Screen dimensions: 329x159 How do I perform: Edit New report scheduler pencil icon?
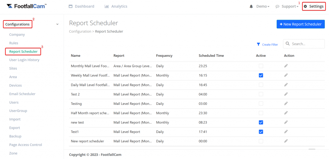(x=286, y=141)
